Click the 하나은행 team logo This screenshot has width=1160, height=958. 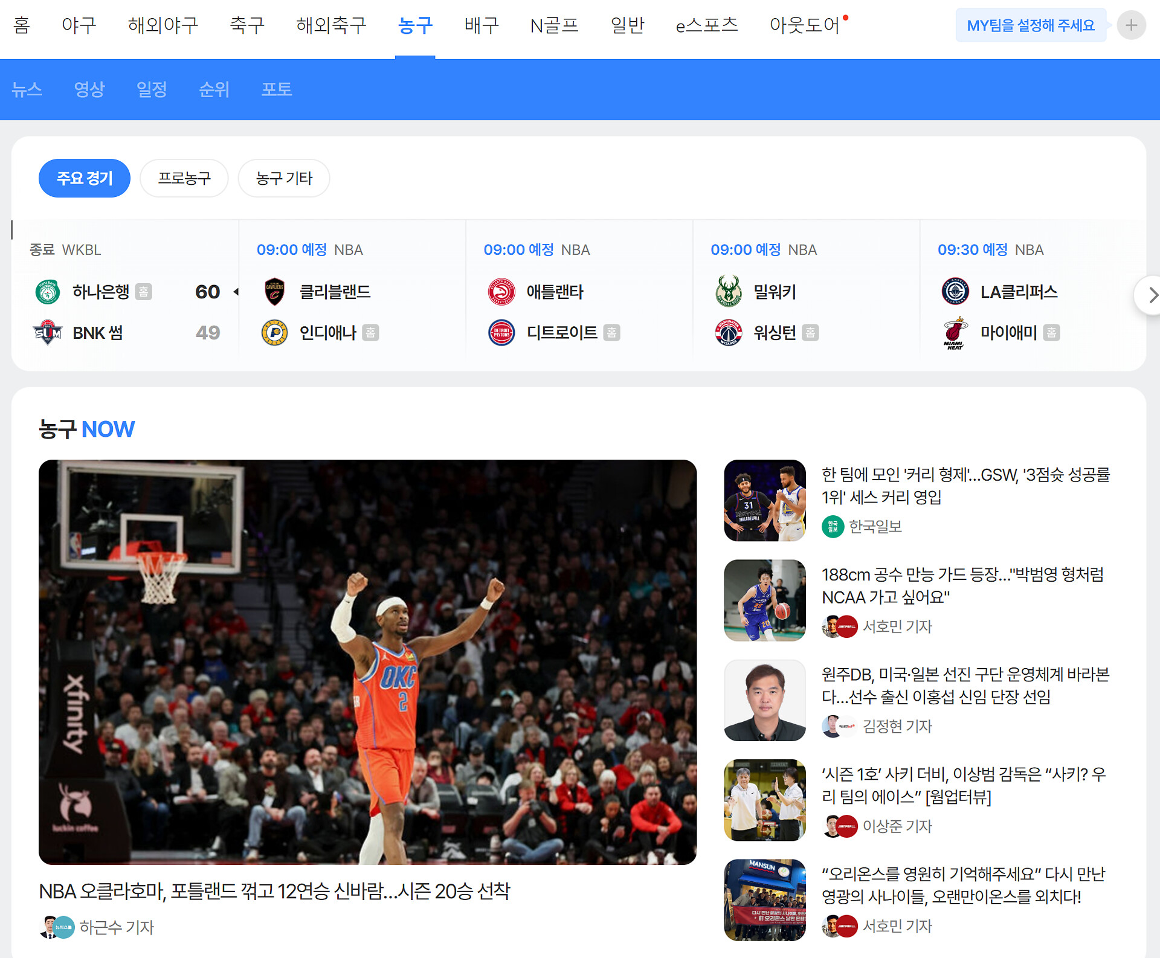coord(47,292)
